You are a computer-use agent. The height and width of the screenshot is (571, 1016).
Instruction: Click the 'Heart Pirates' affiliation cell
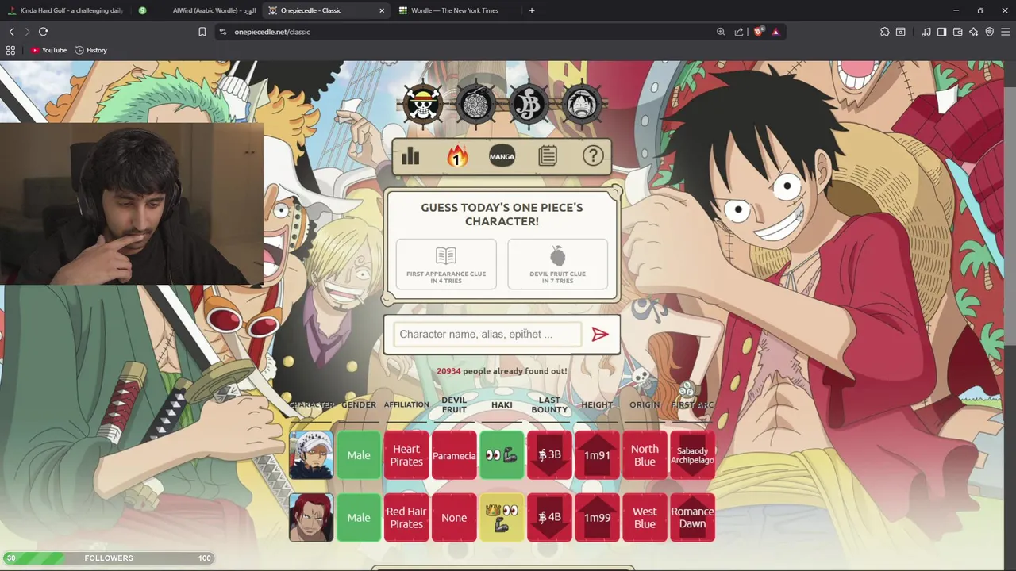406,455
